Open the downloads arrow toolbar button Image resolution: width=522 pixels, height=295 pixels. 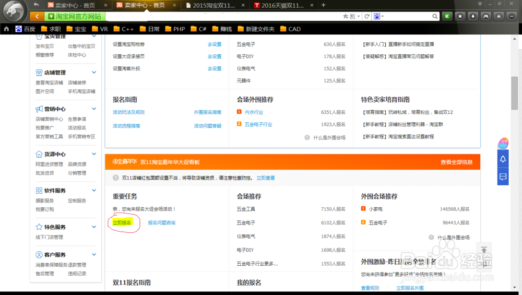pyautogui.click(x=473, y=16)
